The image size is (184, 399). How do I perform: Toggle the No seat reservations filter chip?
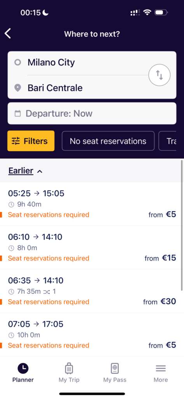point(108,141)
